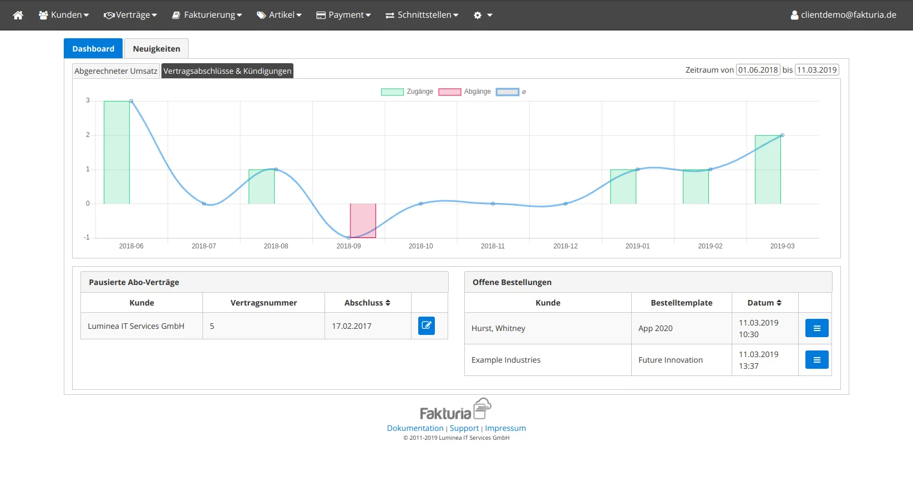This screenshot has height=478, width=913.
Task: Open the Dokumentation link
Action: pos(415,428)
